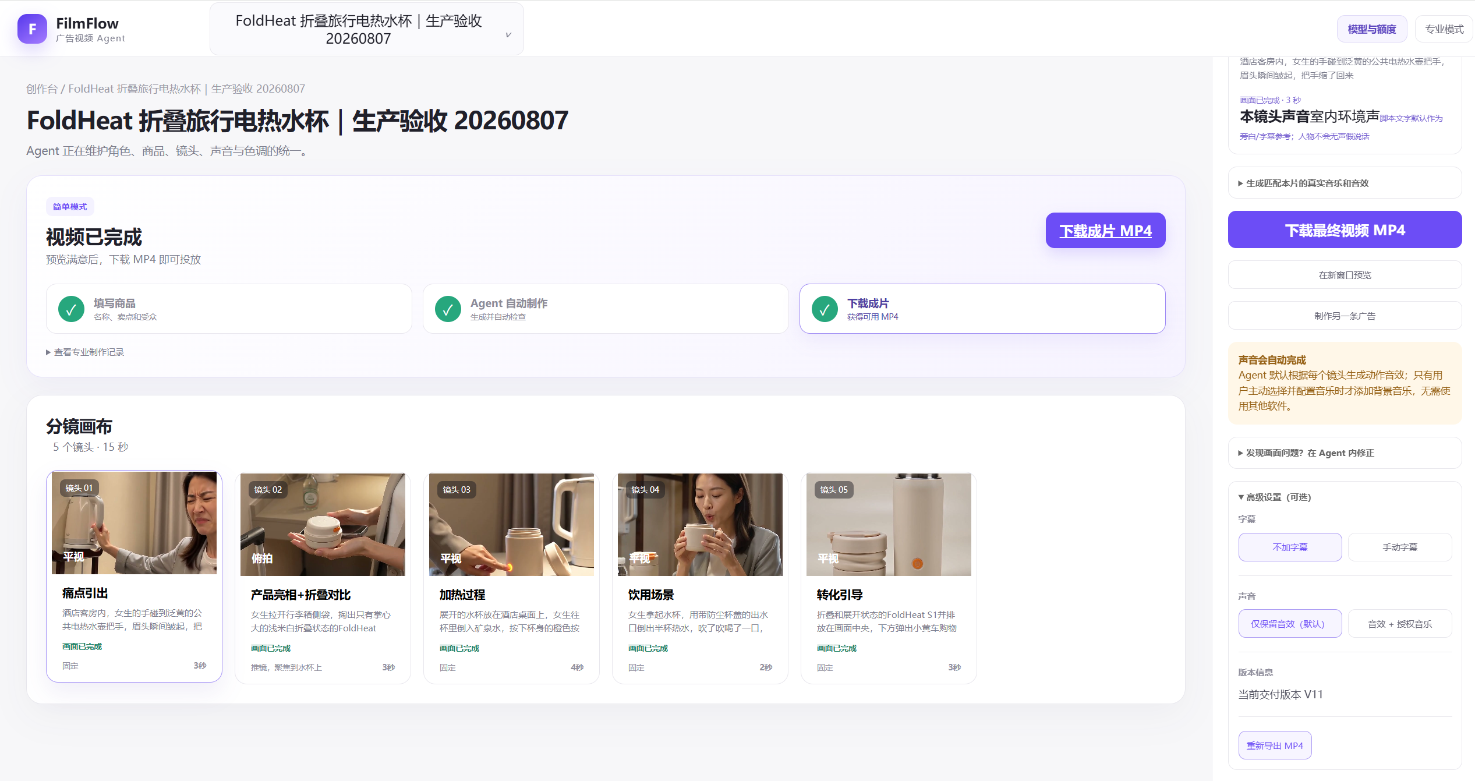1475x781 pixels.
Task: Click the 声音会自动完成 notice heading
Action: click(1272, 360)
